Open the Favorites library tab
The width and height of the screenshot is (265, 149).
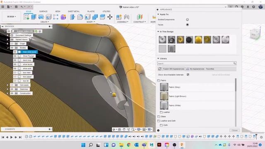210,69
